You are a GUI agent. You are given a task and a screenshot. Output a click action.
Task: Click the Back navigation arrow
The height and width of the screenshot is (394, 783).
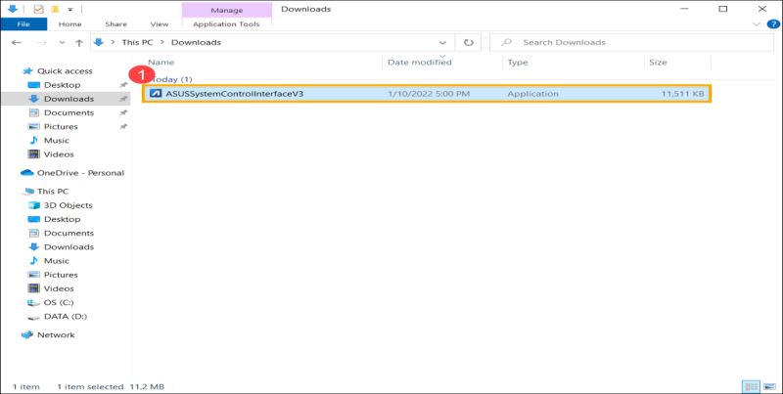(17, 43)
